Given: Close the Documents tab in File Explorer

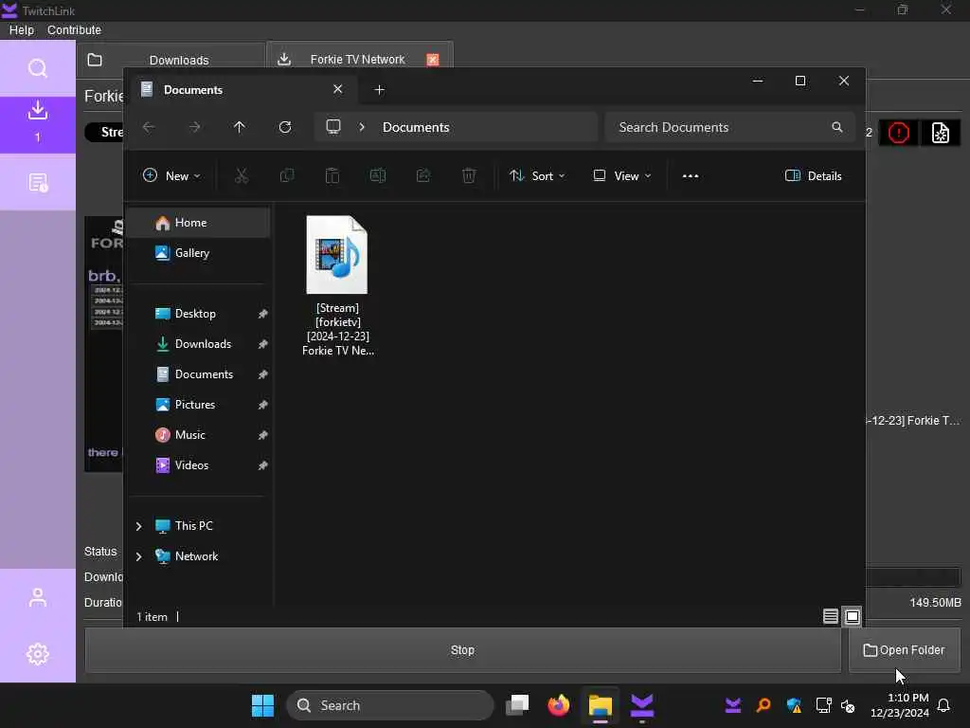Looking at the screenshot, I should 338,89.
